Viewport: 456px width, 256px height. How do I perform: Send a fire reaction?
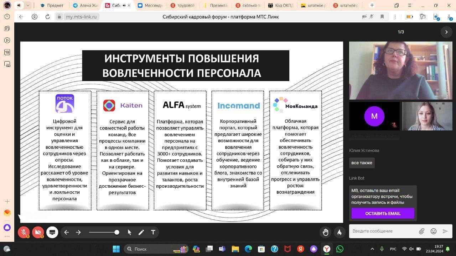[340, 232]
